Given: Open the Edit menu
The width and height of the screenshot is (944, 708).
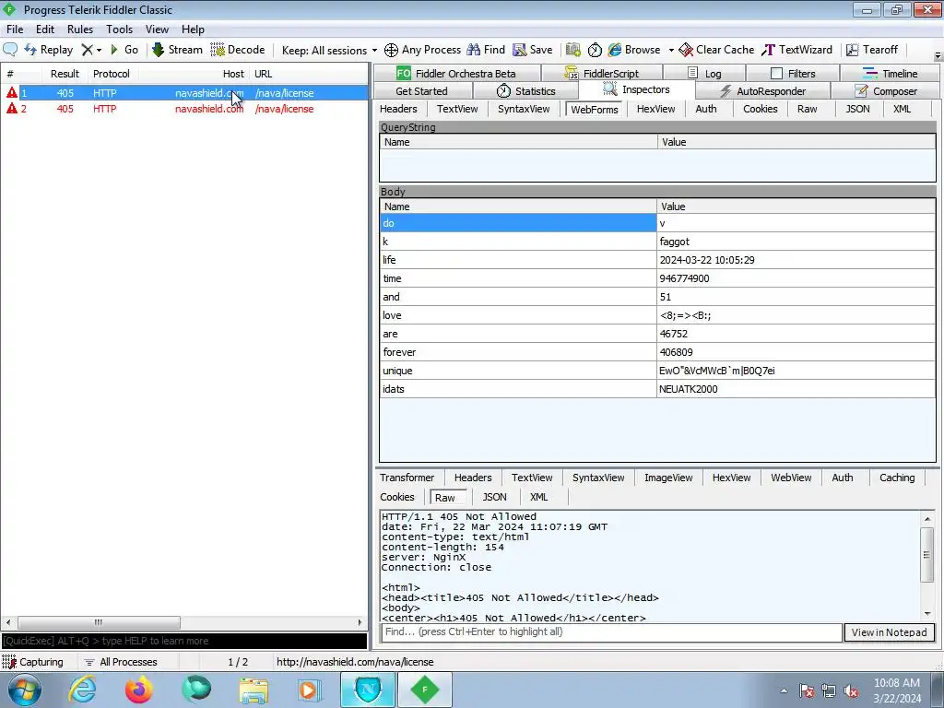Looking at the screenshot, I should coord(45,29).
